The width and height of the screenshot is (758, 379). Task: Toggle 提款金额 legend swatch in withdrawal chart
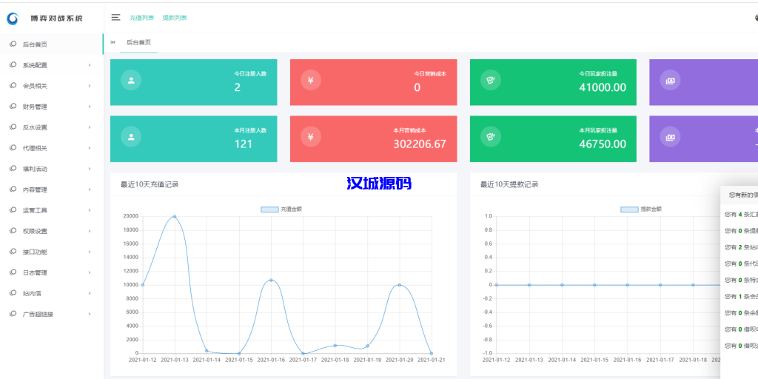point(629,209)
